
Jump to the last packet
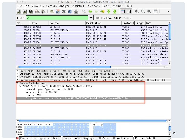point(115,12)
